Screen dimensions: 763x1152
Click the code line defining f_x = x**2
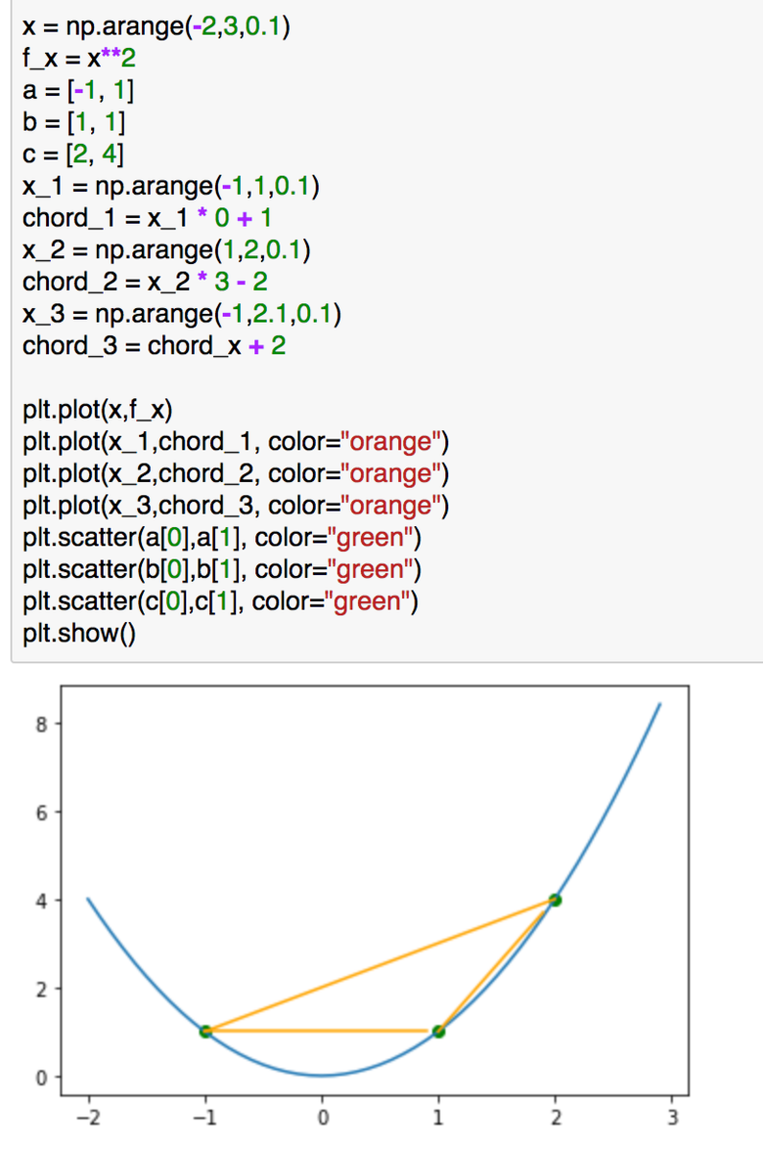coord(80,60)
